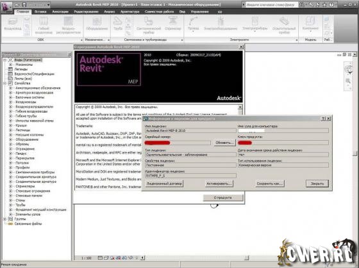The height and width of the screenshot is (268, 359).
Task: Expand the Гибкие трубы families node
Action: pos(10,116)
